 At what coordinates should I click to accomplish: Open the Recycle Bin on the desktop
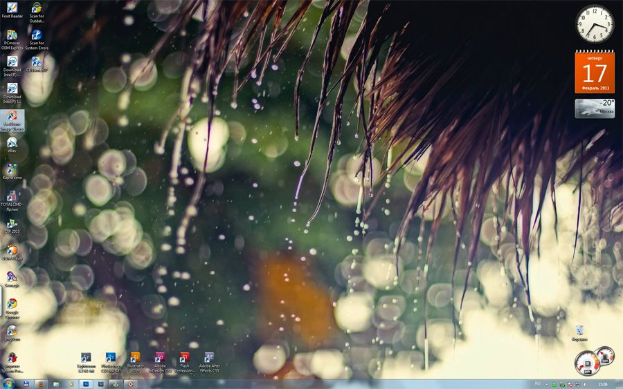(579, 333)
